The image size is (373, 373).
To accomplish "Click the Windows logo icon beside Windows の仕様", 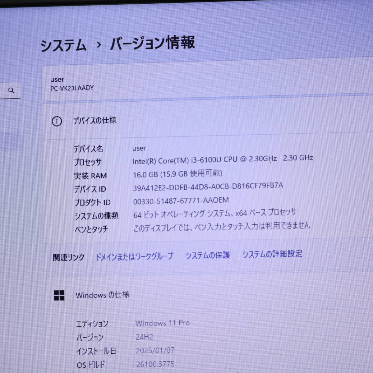I will [59, 295].
